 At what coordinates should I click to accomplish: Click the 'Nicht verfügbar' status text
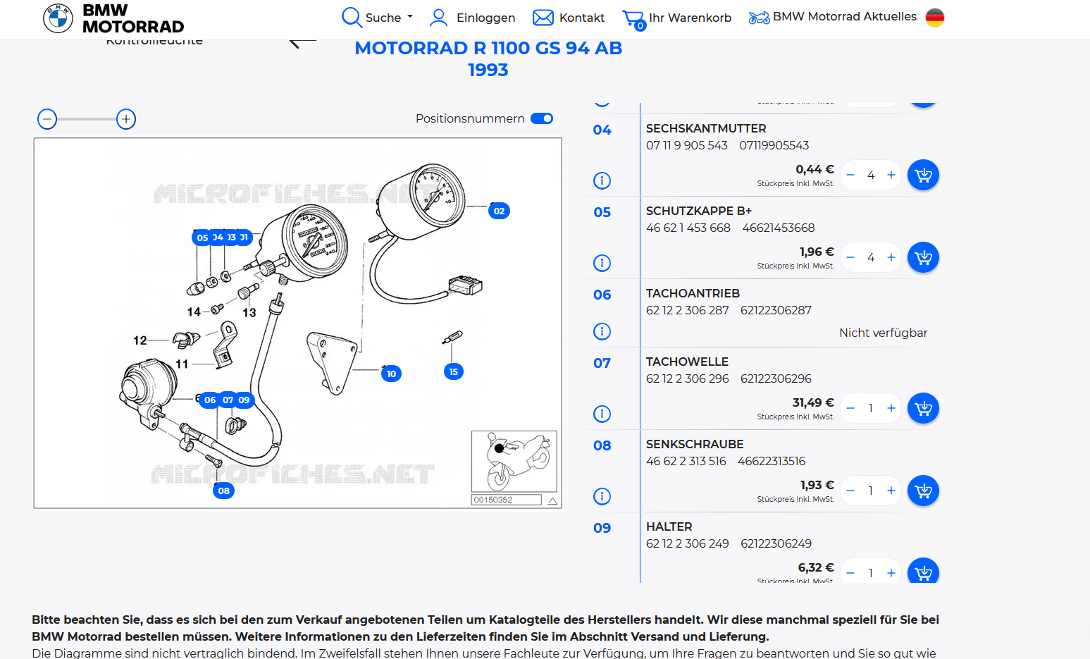[883, 333]
